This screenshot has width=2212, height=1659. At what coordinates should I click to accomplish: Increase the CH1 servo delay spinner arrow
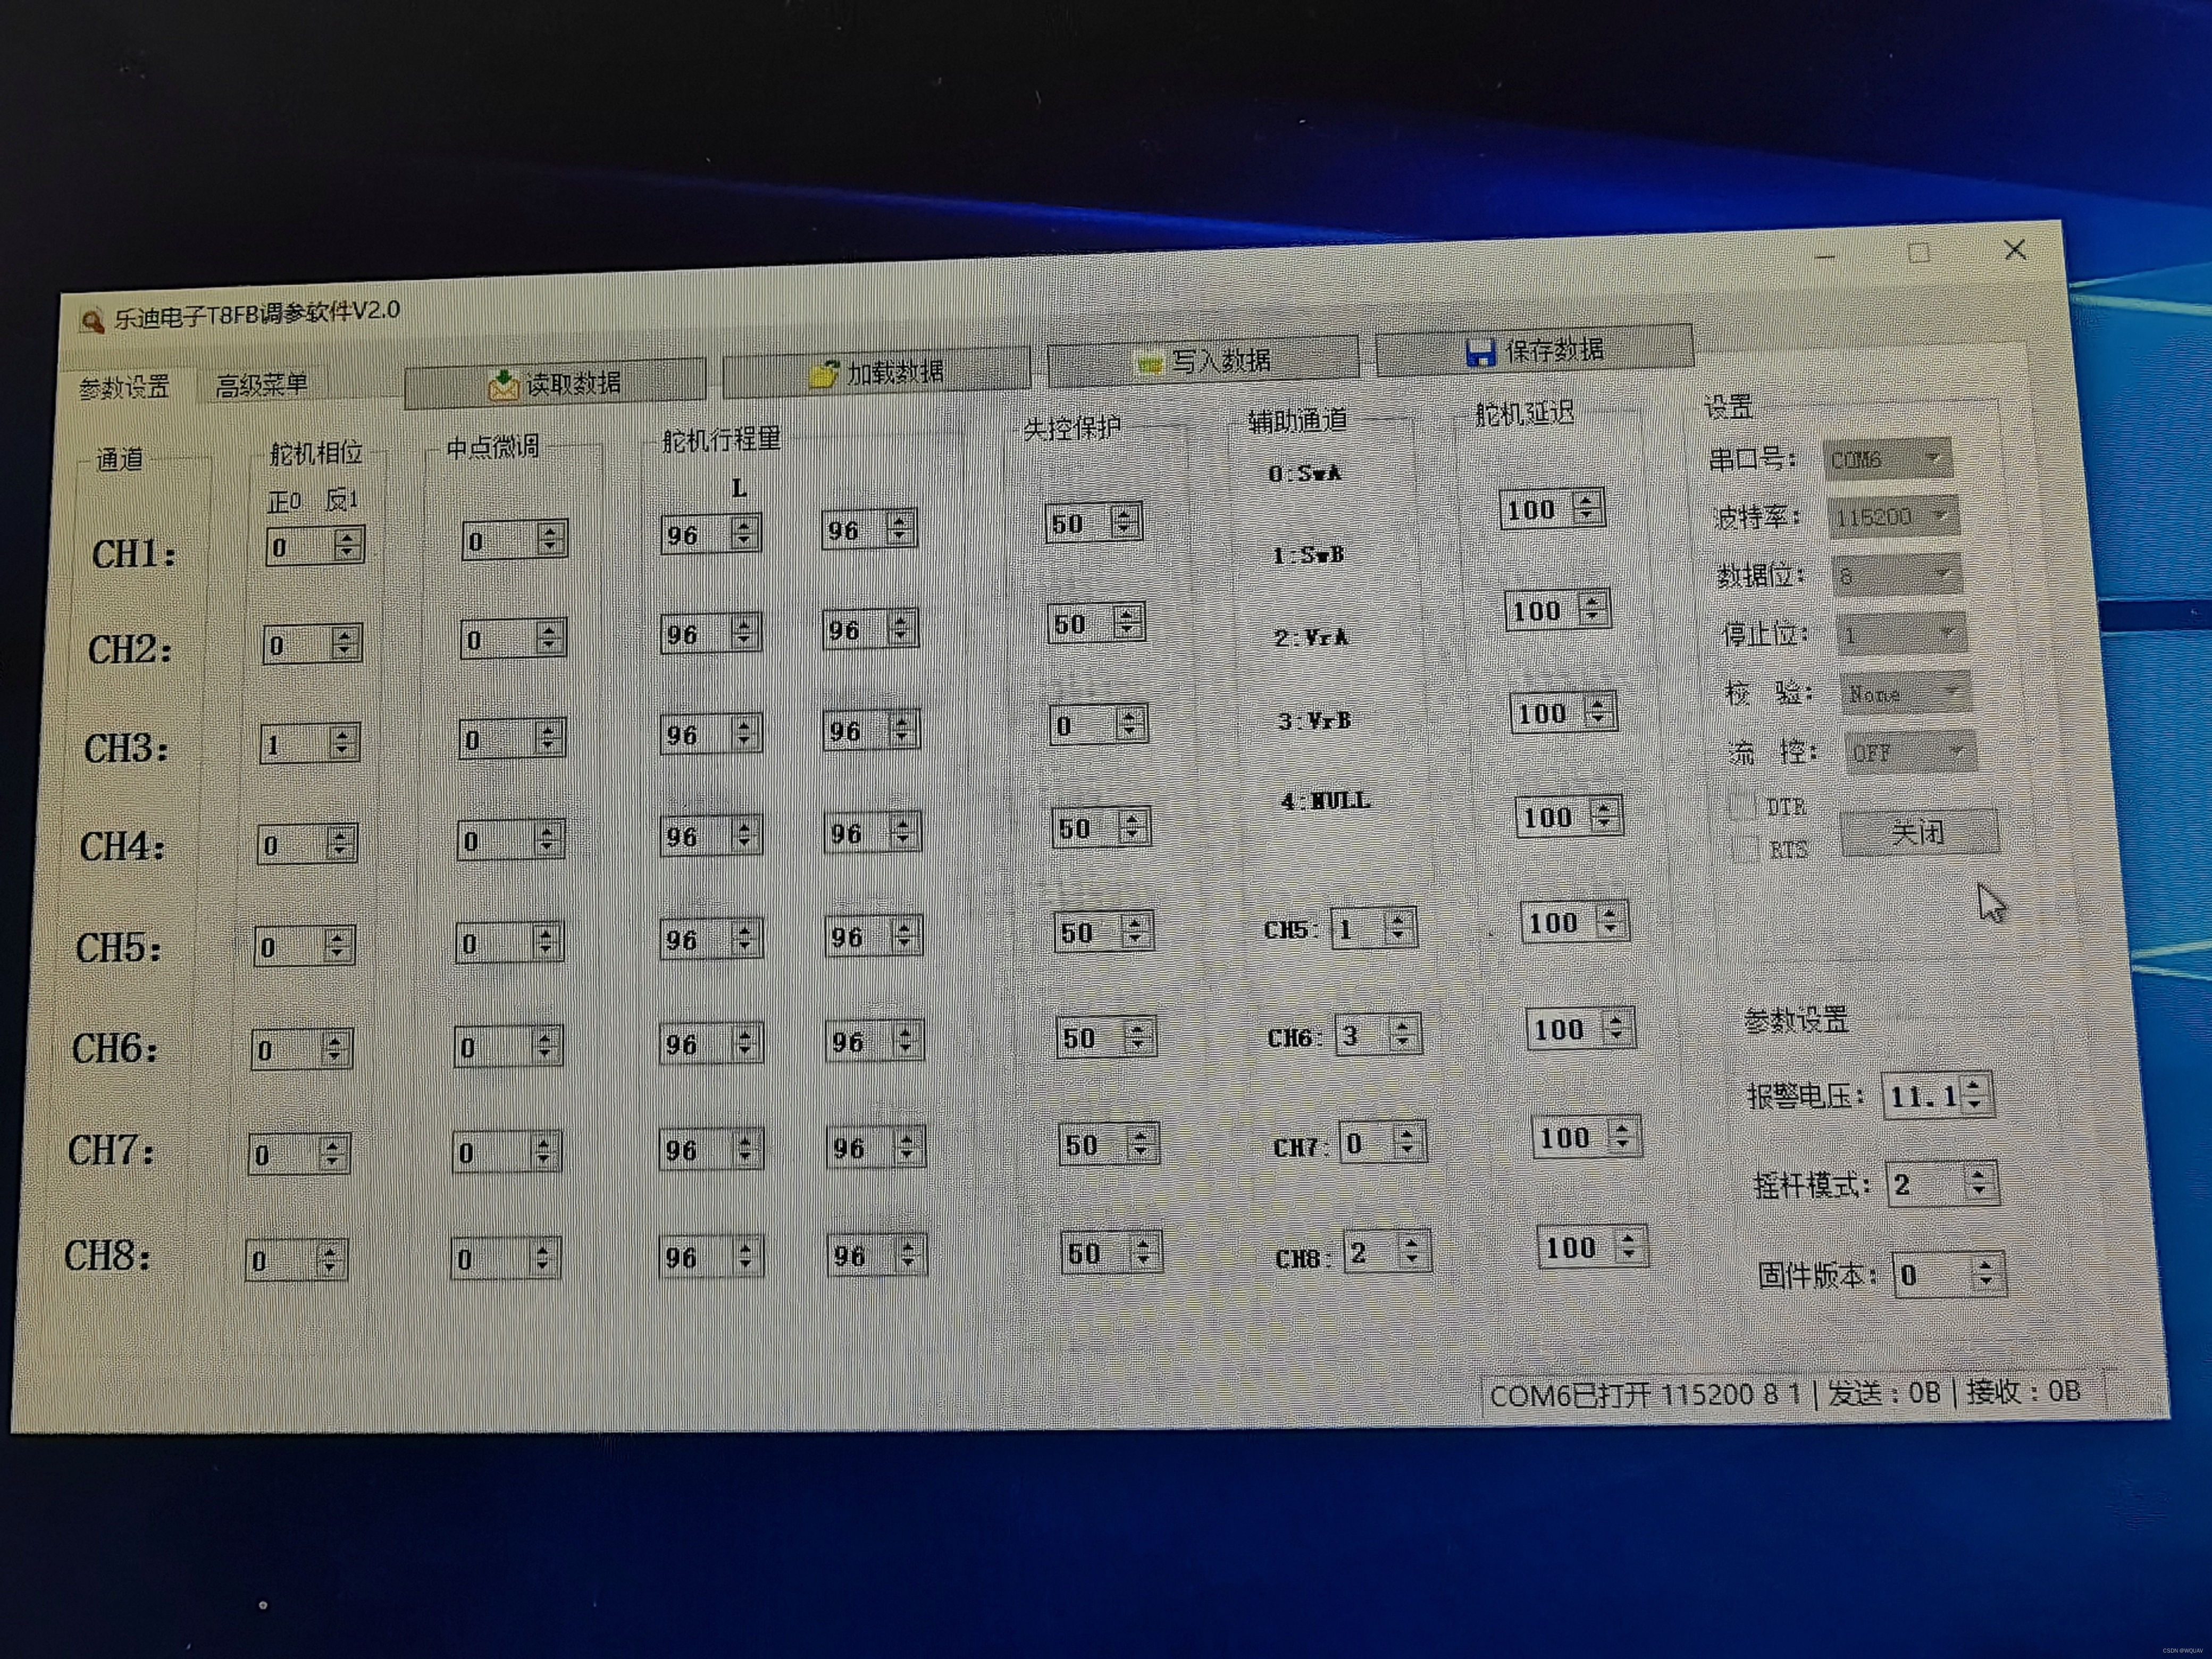(1587, 500)
